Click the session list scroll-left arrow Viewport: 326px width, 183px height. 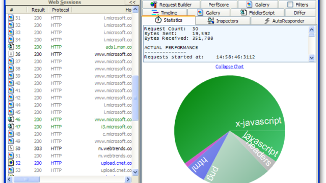coord(9,179)
